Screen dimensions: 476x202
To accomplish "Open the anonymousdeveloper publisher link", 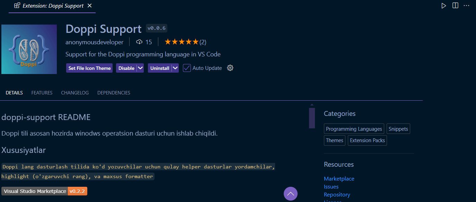I will tap(94, 42).
